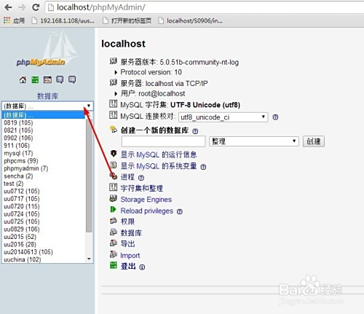Viewport: 364px width, 314px height.
Task: Click the green log out sidebar icon
Action: 35,79
